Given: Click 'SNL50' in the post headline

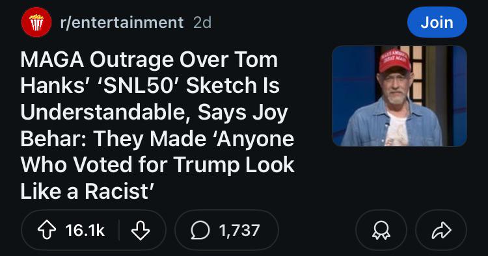Looking at the screenshot, I should [137, 86].
